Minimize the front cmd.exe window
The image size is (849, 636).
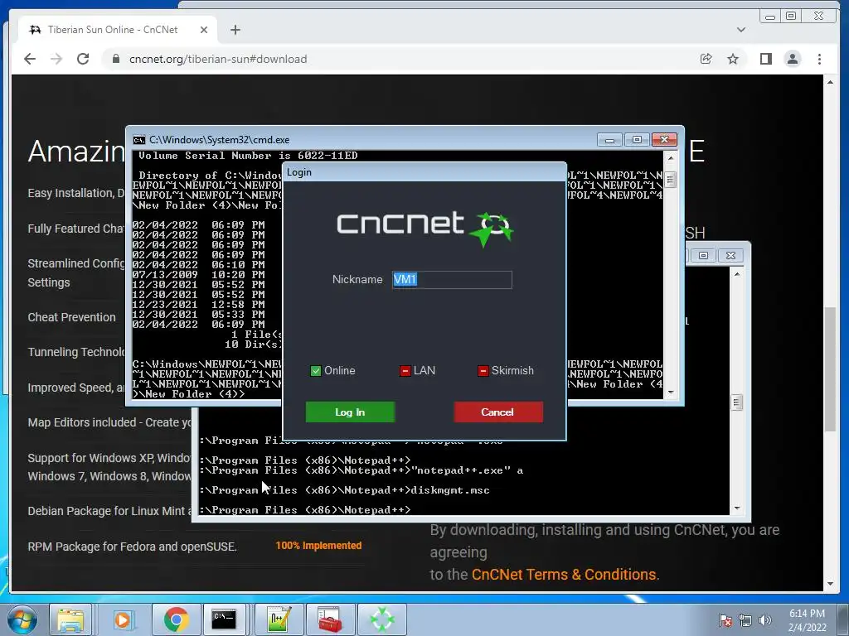[x=609, y=140]
